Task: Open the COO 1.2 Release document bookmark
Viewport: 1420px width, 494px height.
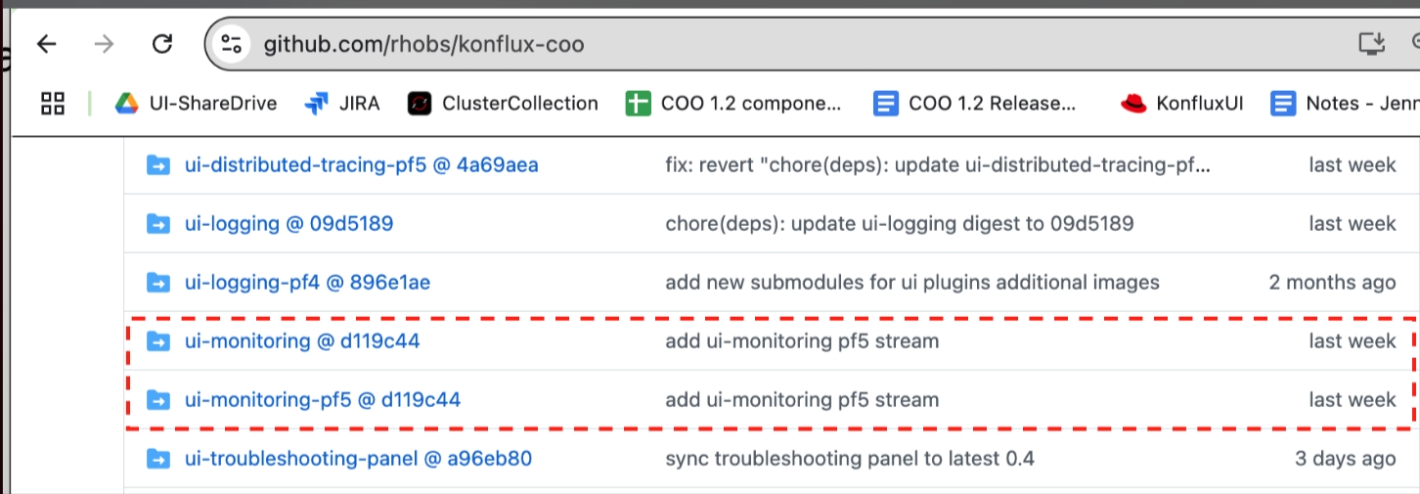Action: pos(976,103)
